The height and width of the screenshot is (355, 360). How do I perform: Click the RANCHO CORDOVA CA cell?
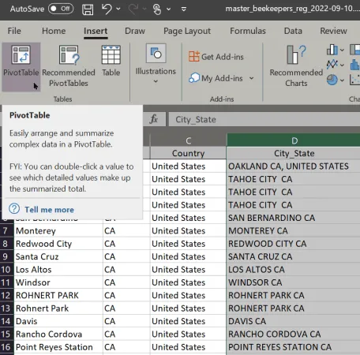(294, 334)
